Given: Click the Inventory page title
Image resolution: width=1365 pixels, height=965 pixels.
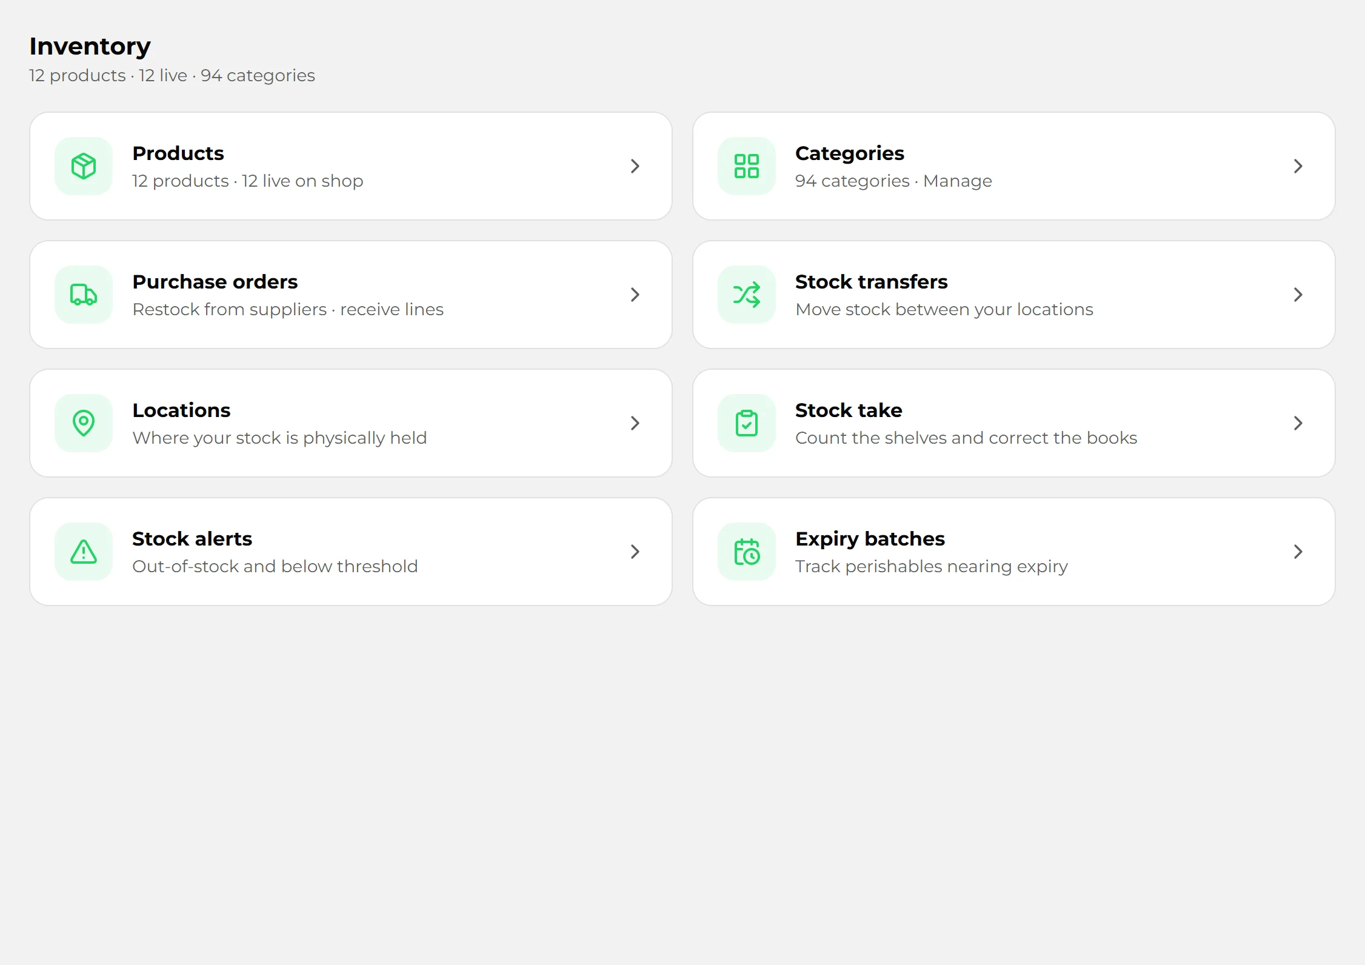Looking at the screenshot, I should click(x=90, y=47).
